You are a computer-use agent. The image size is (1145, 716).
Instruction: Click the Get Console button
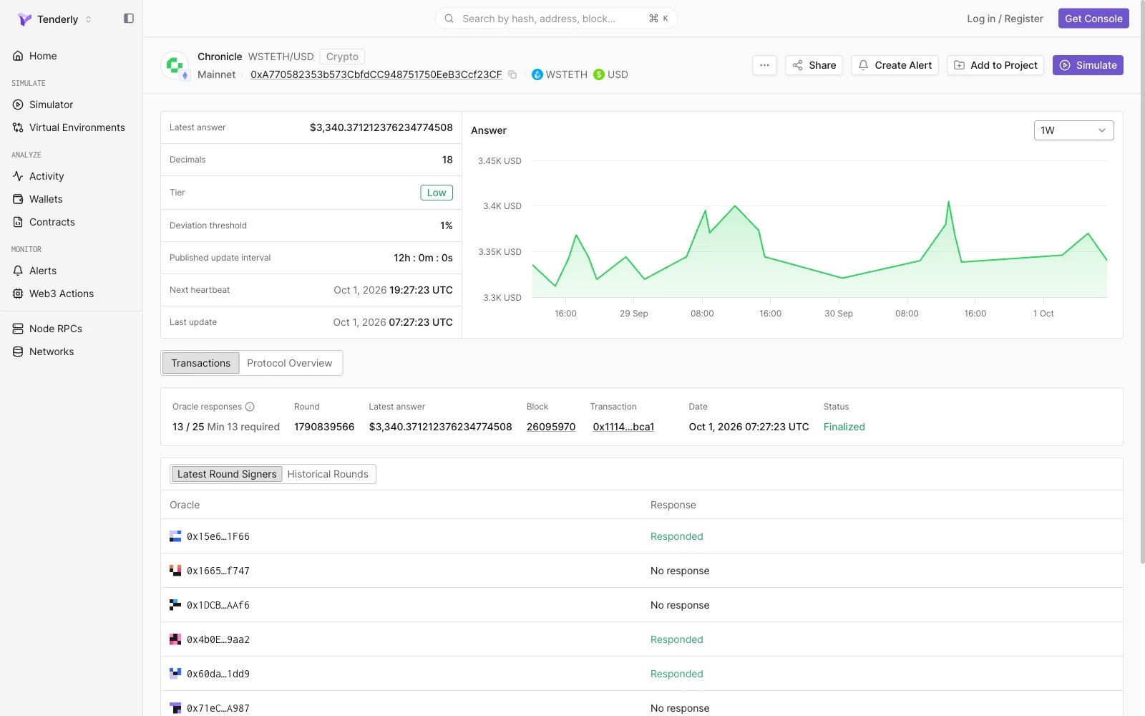click(1093, 19)
